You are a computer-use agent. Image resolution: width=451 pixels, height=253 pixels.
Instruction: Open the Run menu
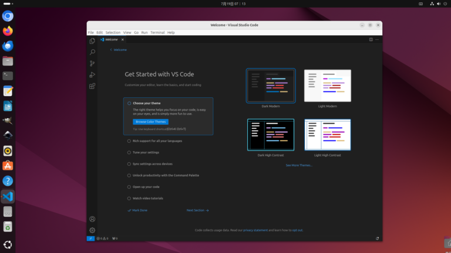tap(144, 33)
